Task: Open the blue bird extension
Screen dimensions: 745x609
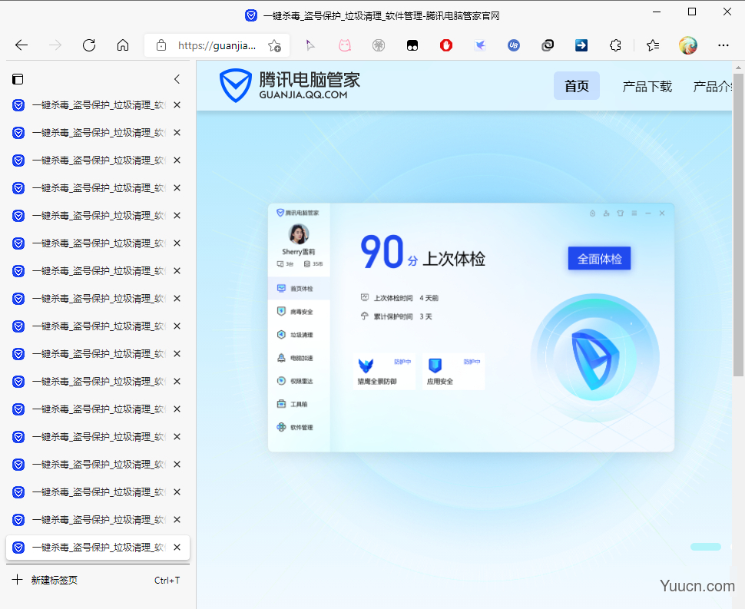Action: point(480,45)
